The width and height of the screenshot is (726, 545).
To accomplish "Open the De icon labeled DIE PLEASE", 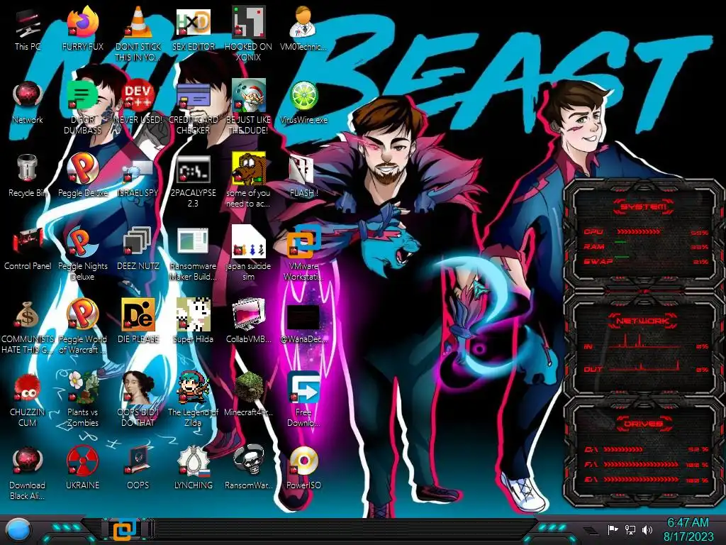I will (138, 315).
